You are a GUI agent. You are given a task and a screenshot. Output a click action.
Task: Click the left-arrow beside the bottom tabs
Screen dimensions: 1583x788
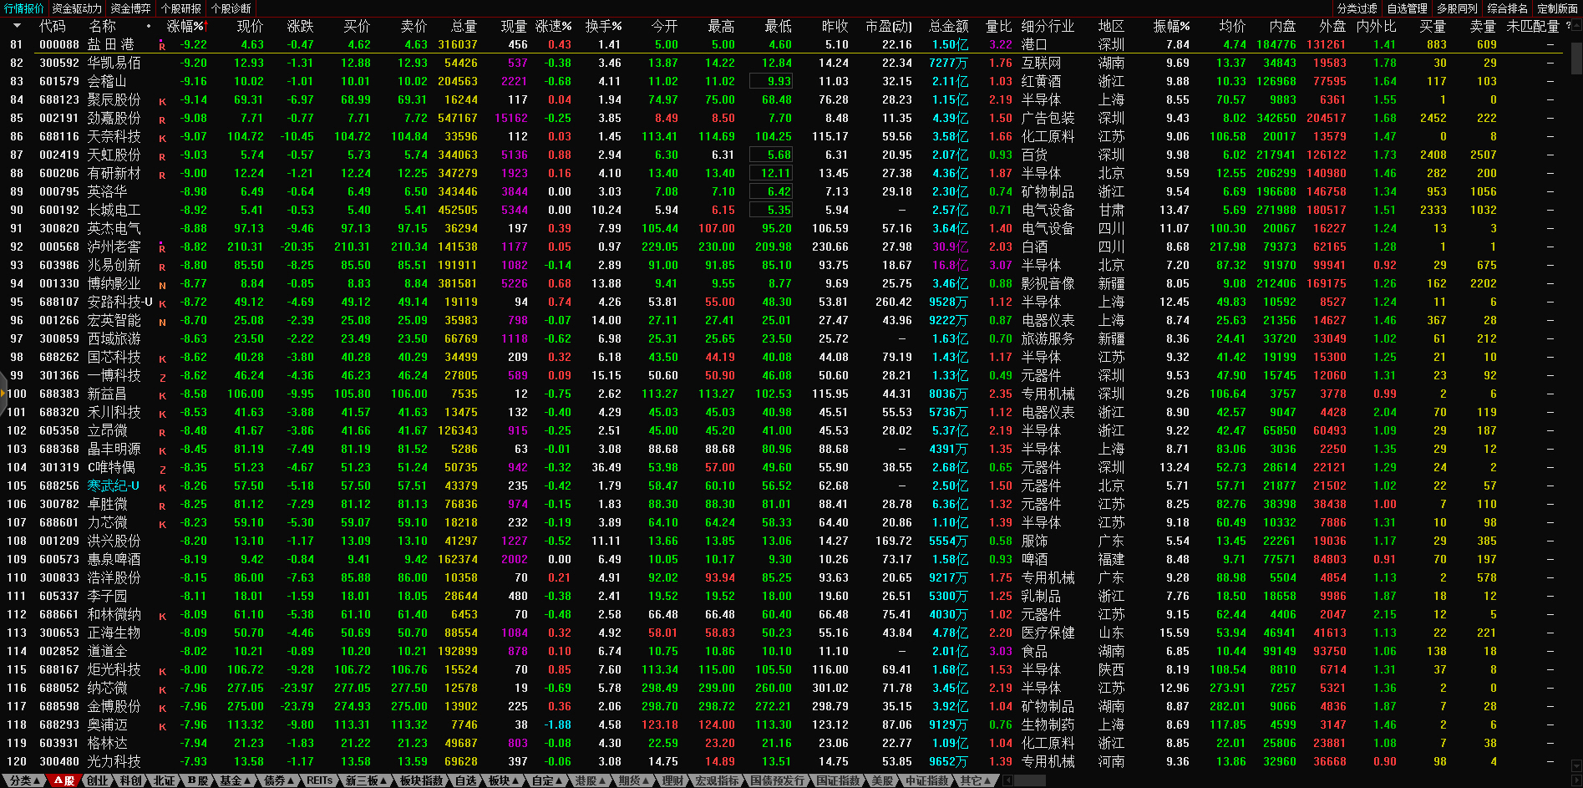(1008, 780)
